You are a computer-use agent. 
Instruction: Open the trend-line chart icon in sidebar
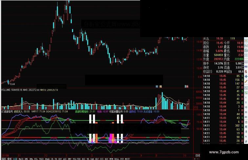click(x=246, y=61)
